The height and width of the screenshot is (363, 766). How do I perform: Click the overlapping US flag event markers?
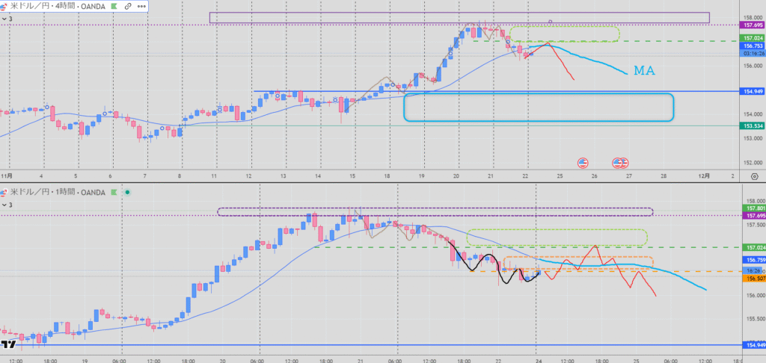click(620, 162)
